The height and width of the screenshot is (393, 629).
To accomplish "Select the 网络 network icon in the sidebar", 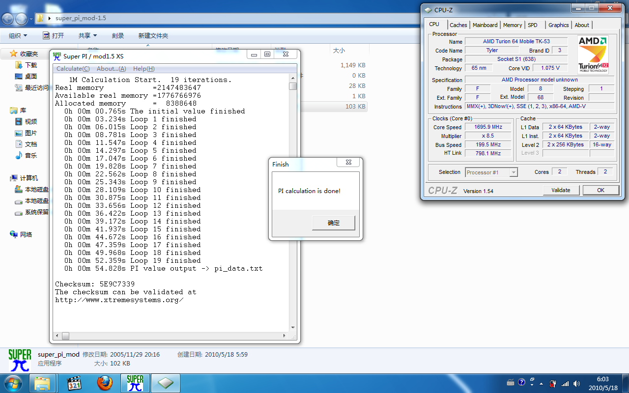I will 14,234.
